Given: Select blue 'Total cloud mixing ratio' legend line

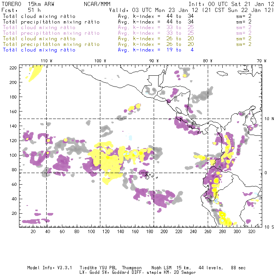Looking at the screenshot, I should (x=39, y=50).
